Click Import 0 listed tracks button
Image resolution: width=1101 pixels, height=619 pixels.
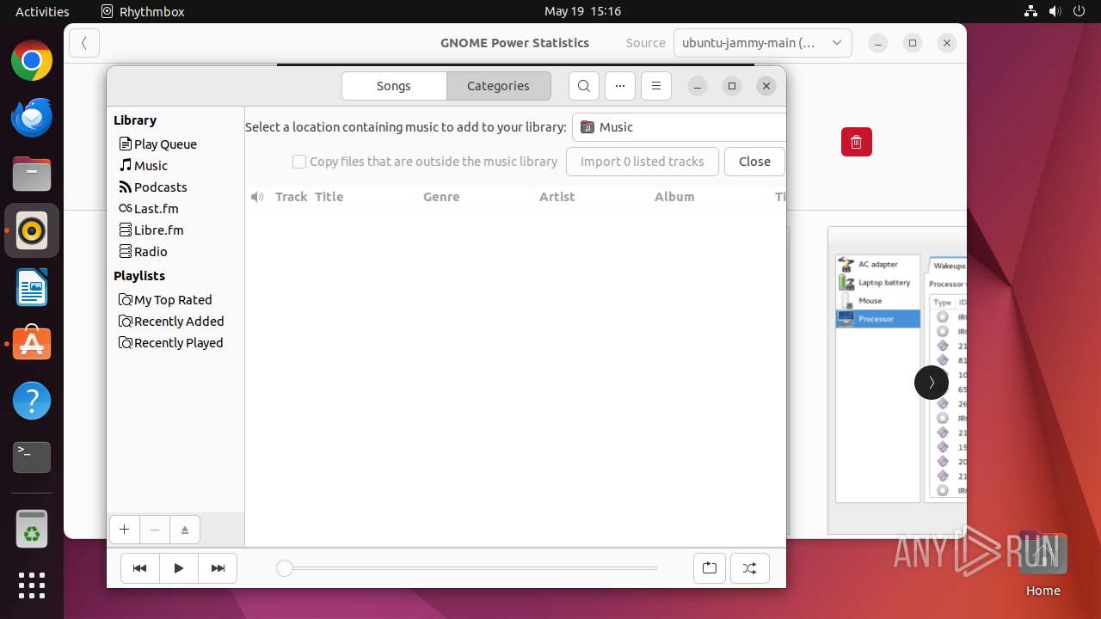(643, 162)
